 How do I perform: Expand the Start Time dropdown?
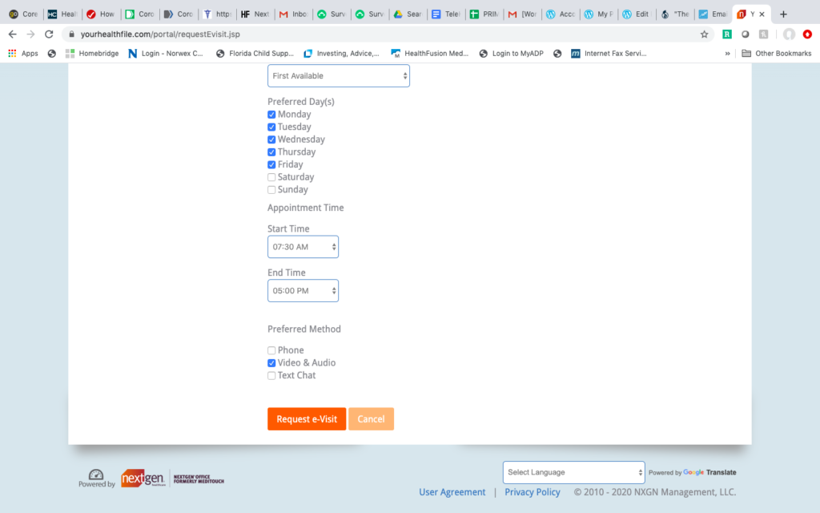[x=303, y=247]
